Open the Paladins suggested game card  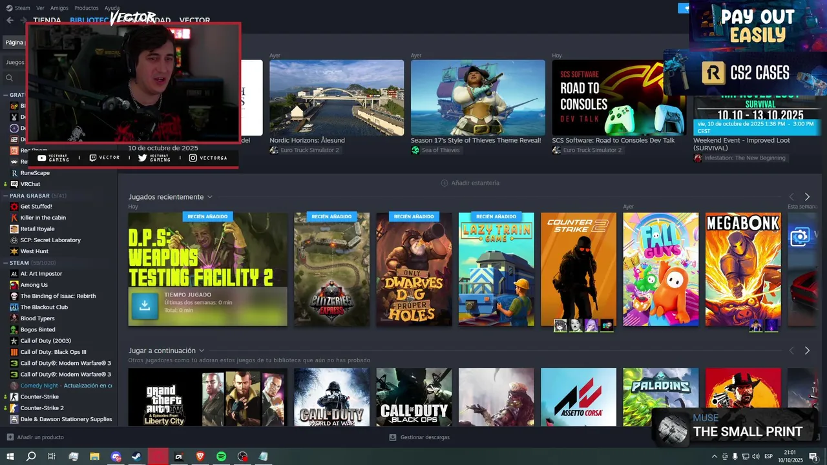(661, 397)
